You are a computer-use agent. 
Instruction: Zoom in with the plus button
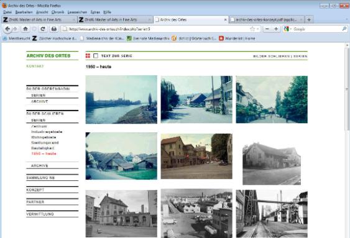click(276, 29)
